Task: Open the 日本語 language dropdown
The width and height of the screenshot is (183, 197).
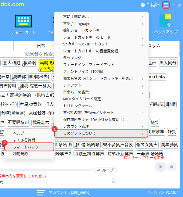Action: pyautogui.click(x=153, y=5)
